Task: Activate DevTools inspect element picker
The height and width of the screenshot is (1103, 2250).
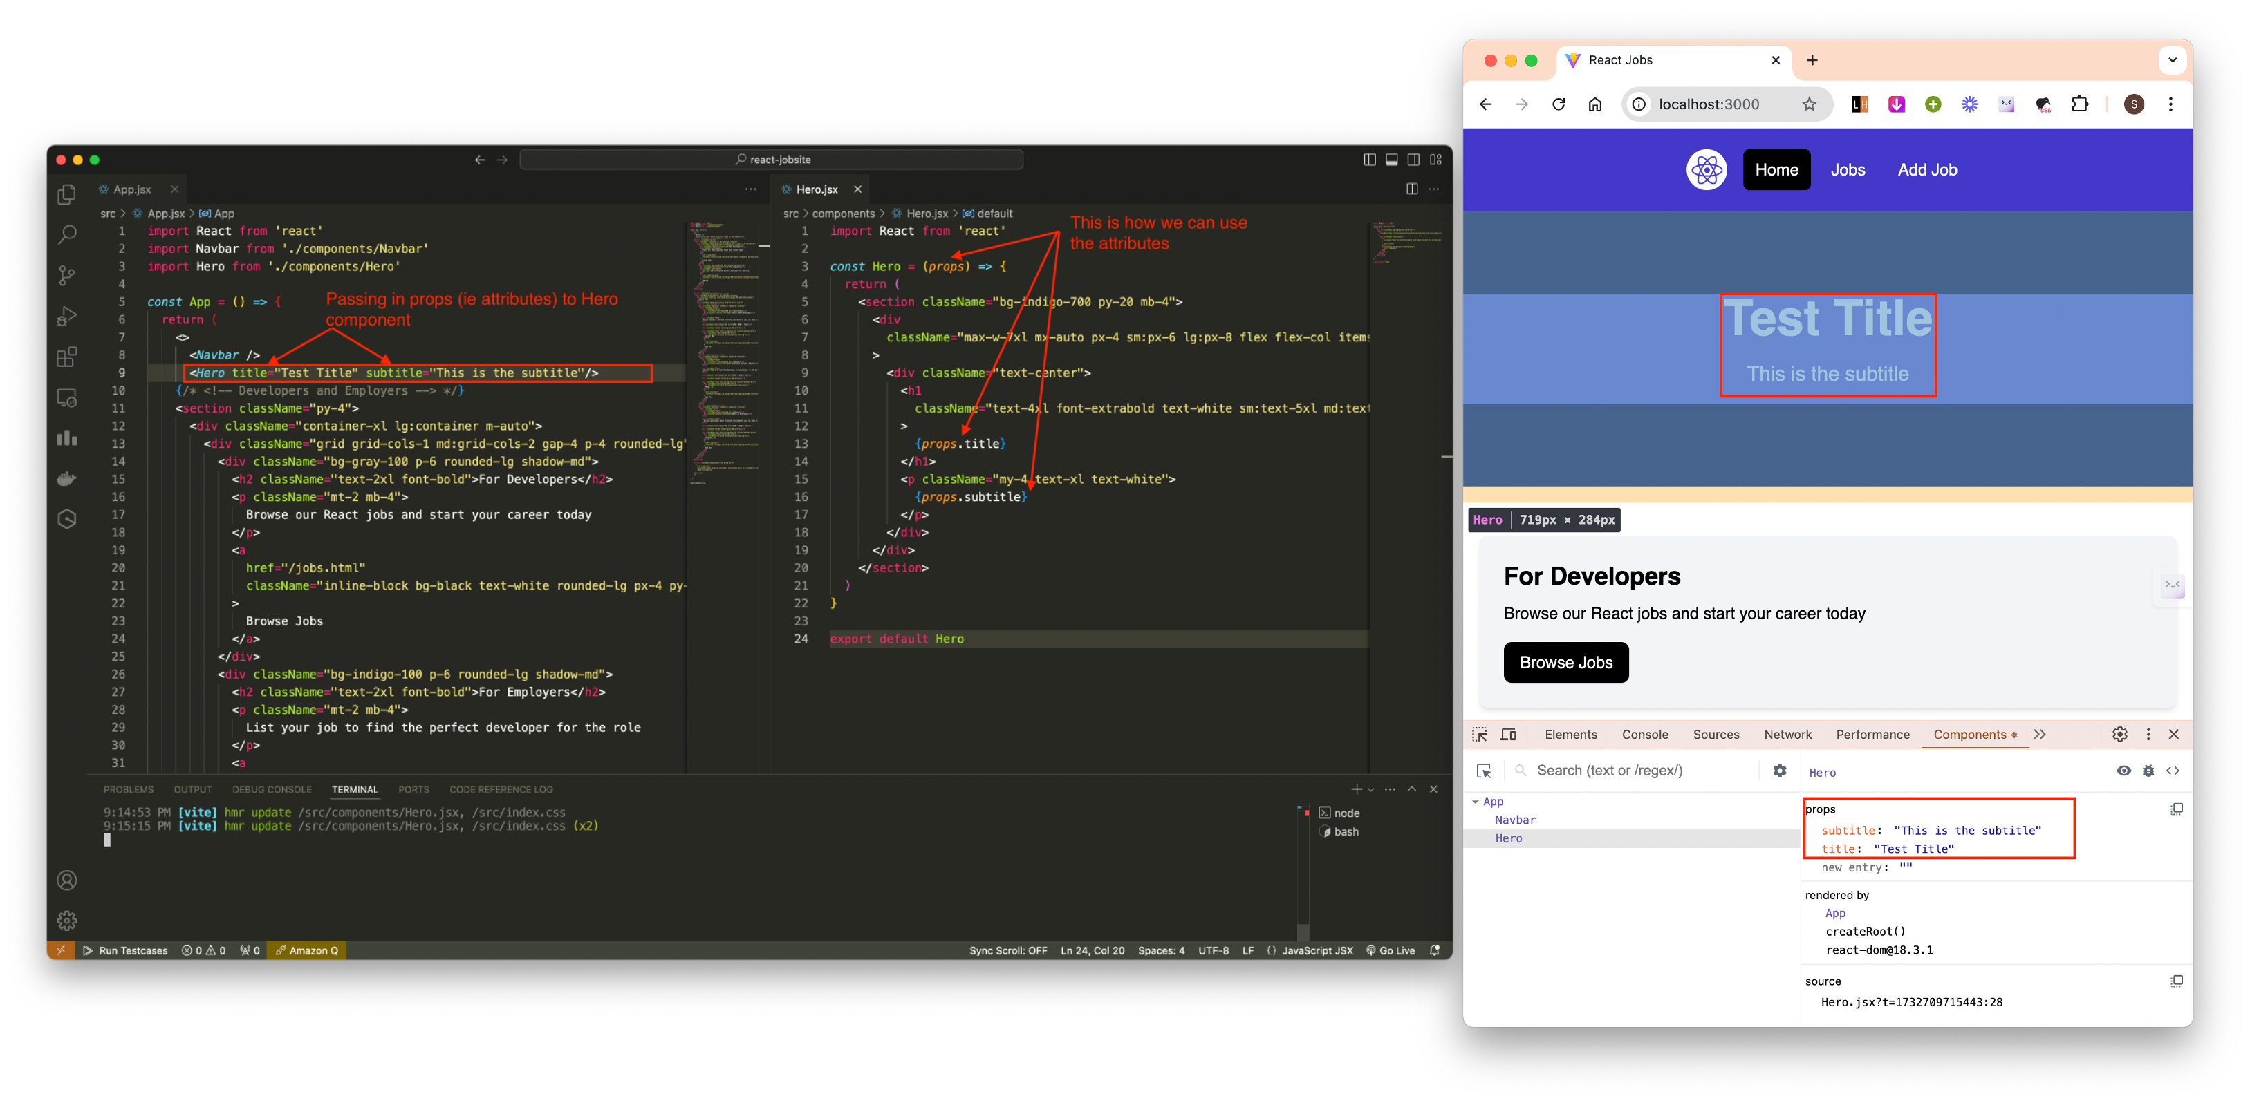Action: [1480, 735]
